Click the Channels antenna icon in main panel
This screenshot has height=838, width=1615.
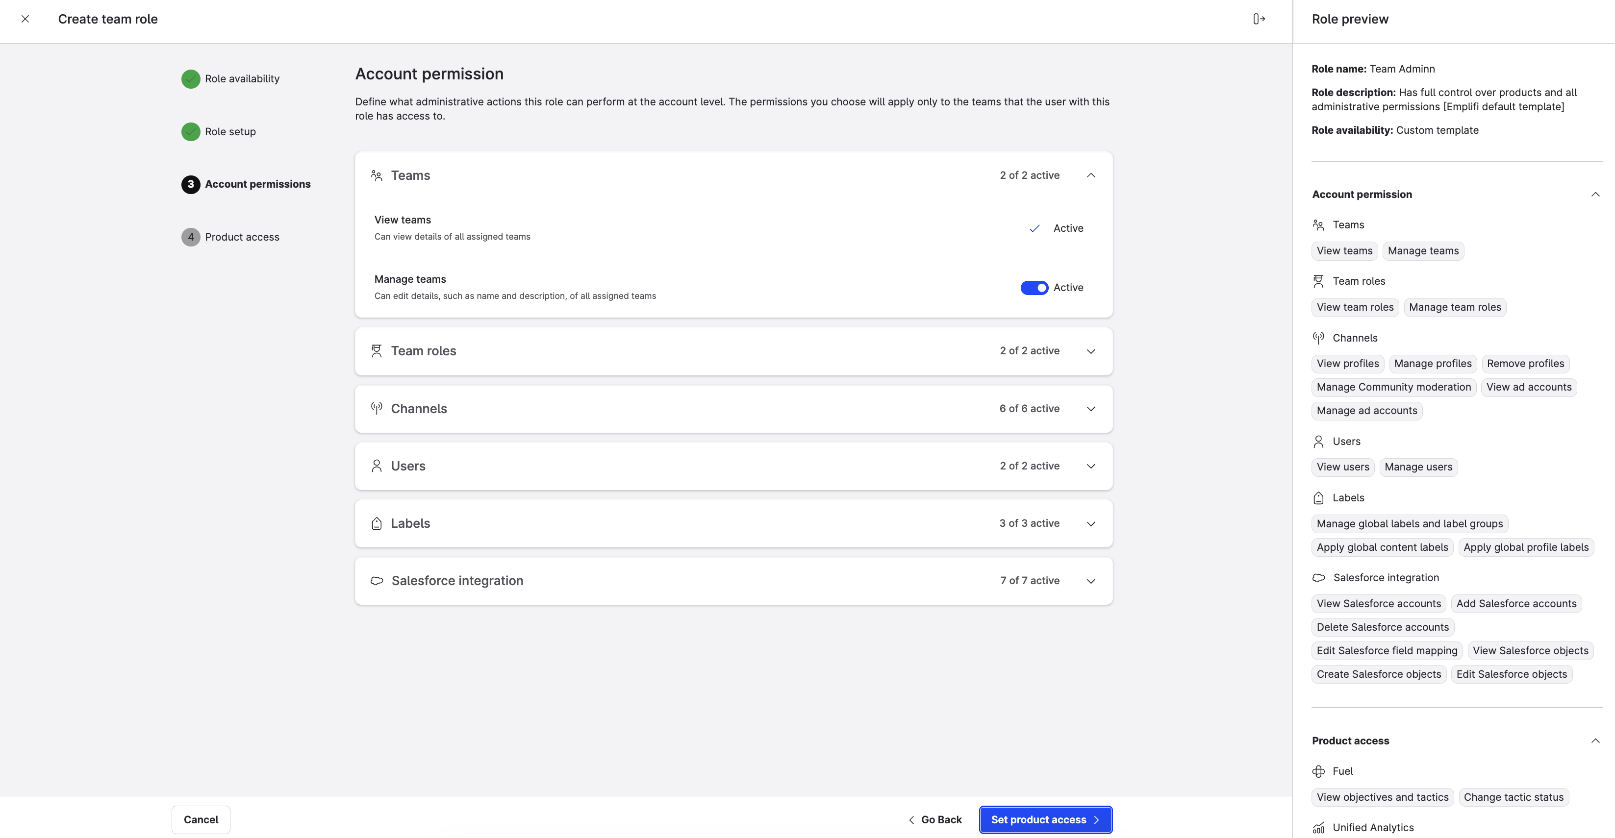tap(376, 409)
